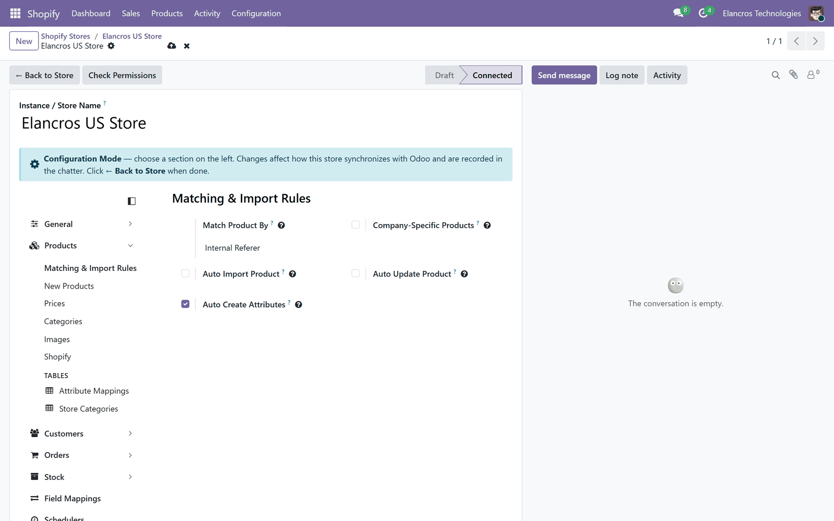Open the apps grid menu icon
Image resolution: width=834 pixels, height=521 pixels.
tap(15, 14)
